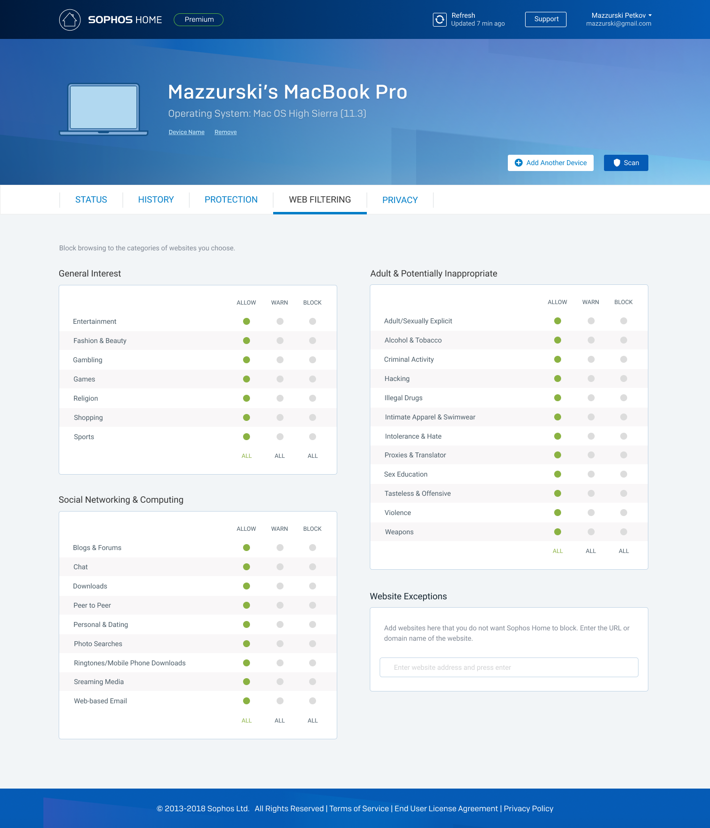The width and height of the screenshot is (710, 828).
Task: Click the MacBook laptop device image
Action: point(104,109)
